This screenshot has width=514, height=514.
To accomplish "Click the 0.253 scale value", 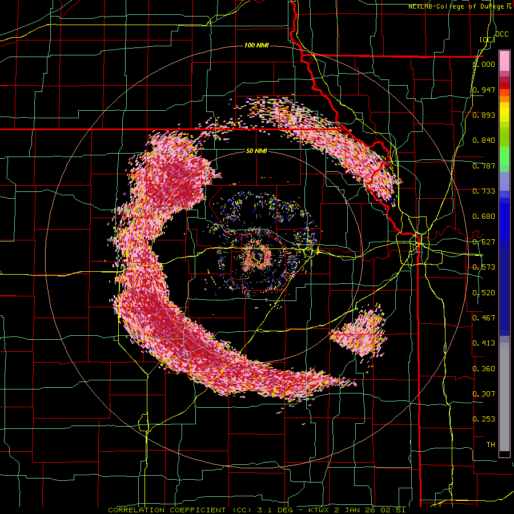I will pos(484,419).
